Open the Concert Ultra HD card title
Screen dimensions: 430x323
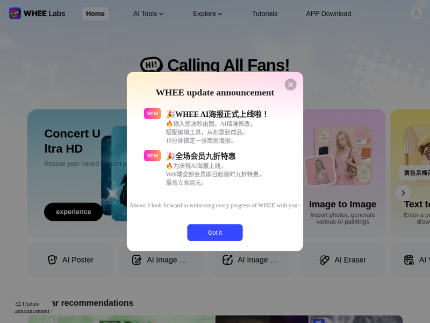[73, 141]
